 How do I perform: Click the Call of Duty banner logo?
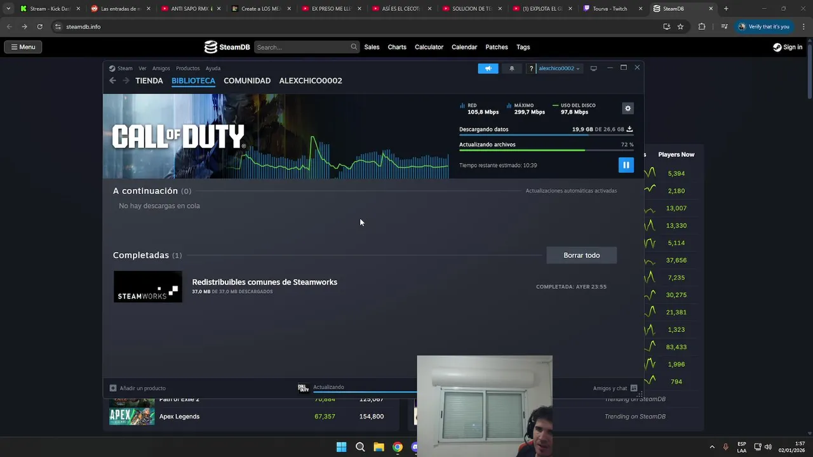(x=178, y=136)
